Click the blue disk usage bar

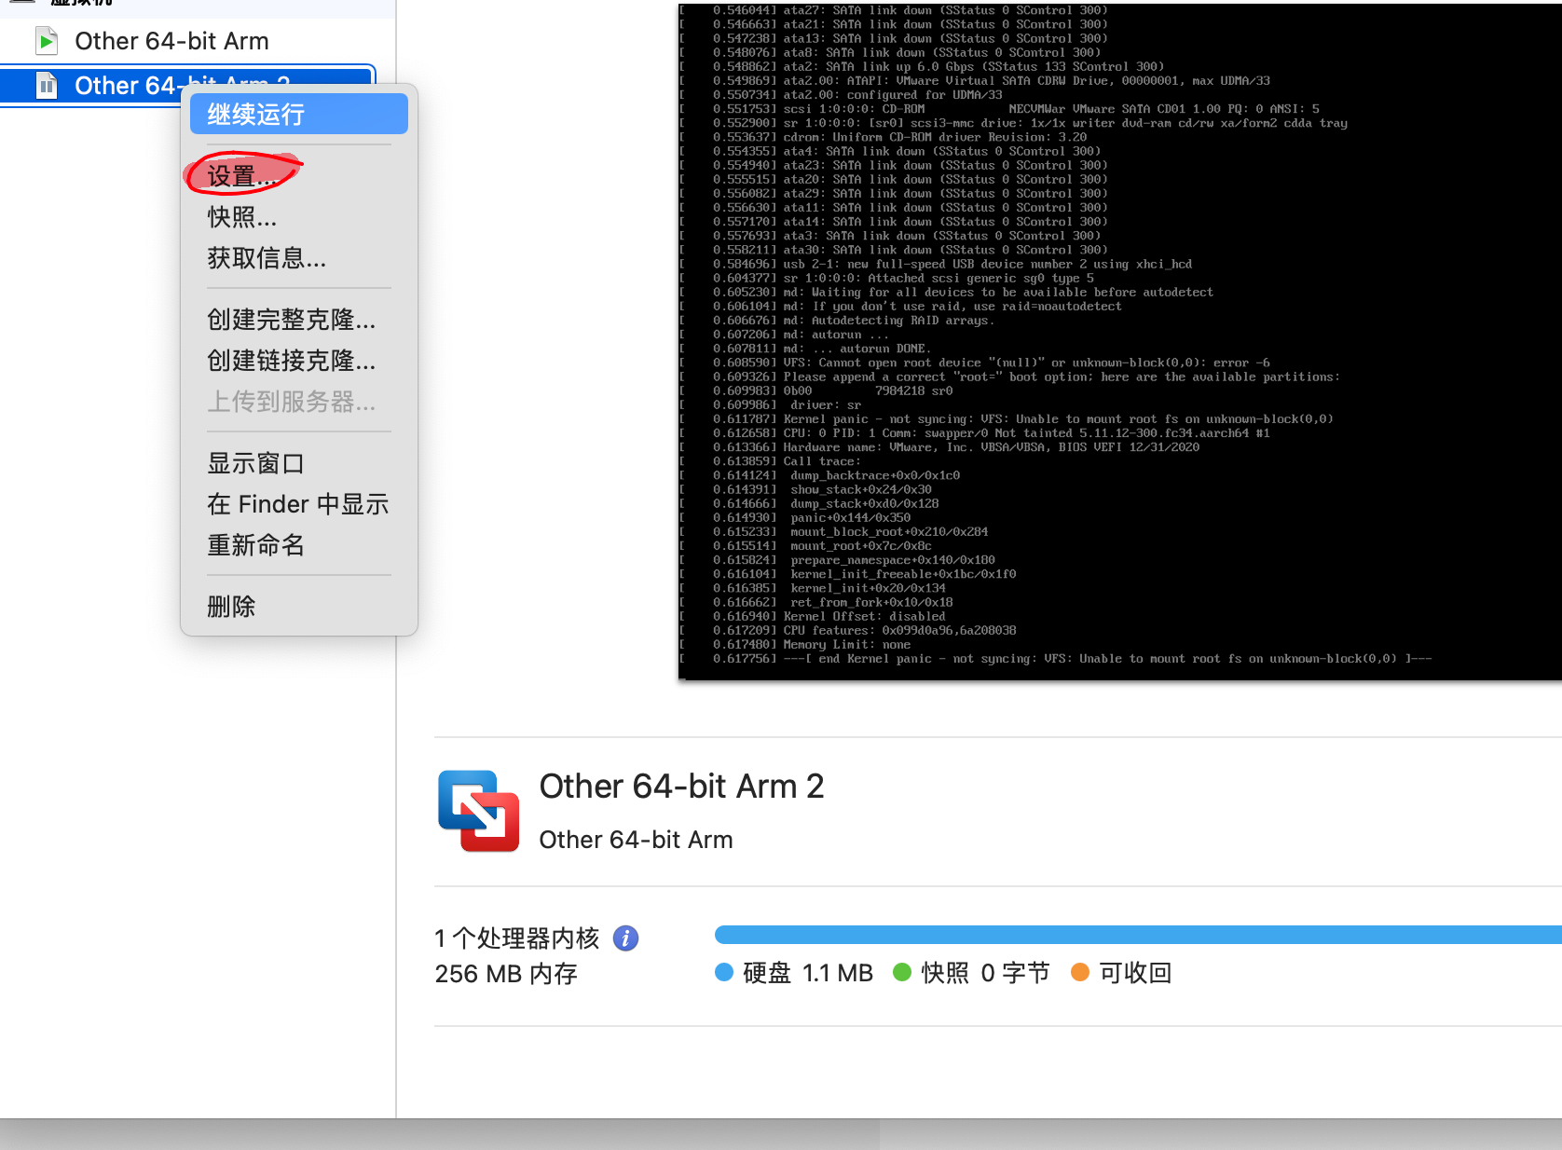coord(1118,934)
